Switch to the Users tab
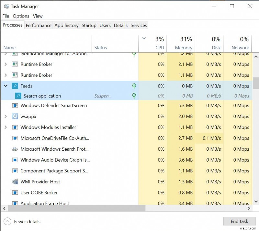259x231 pixels. pos(105,25)
